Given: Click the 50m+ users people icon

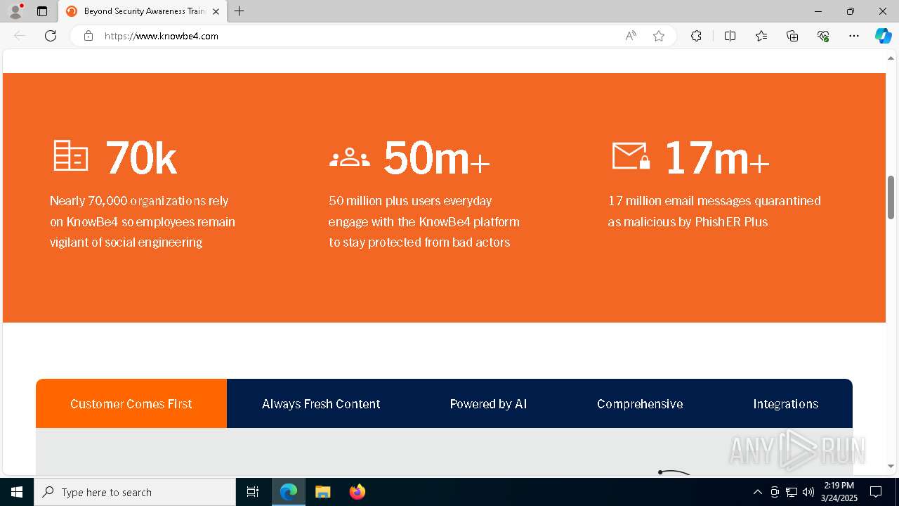Looking at the screenshot, I should pos(349,158).
